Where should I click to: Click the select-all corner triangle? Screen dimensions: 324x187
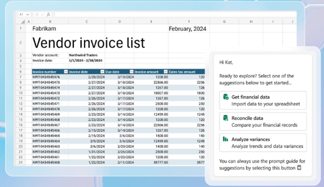[x=23, y=21]
